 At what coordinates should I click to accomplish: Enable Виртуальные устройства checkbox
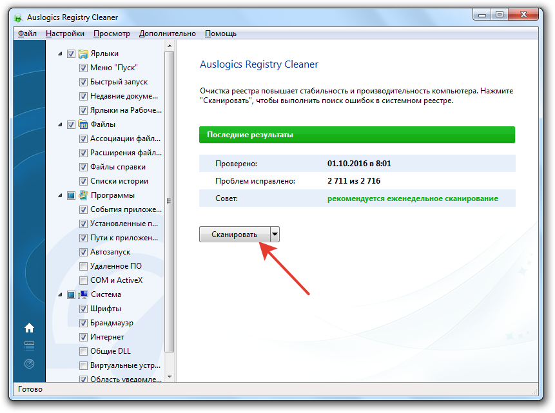(x=83, y=365)
